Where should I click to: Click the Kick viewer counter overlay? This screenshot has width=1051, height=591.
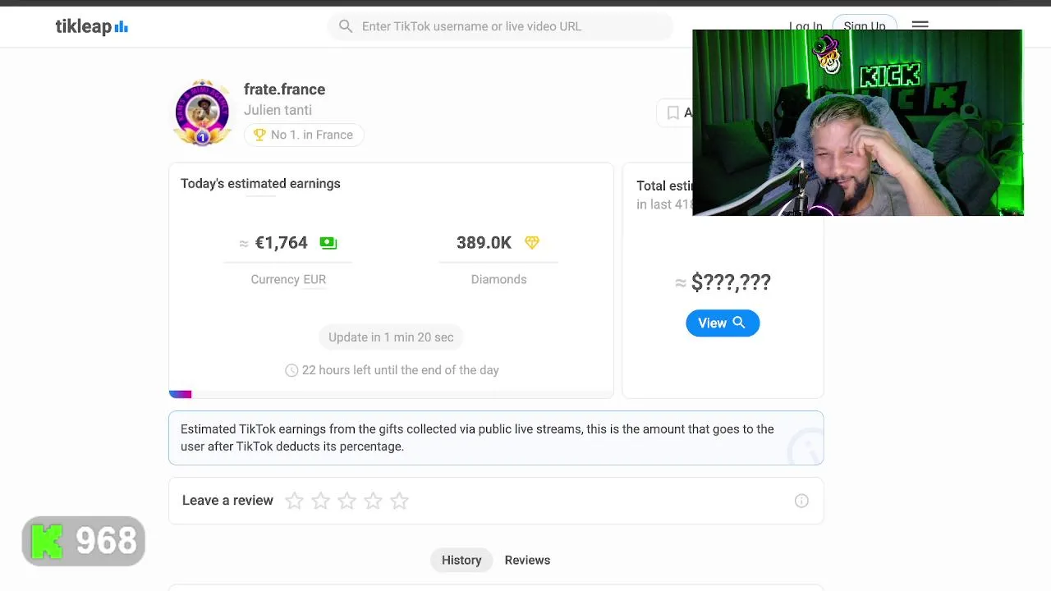pyautogui.click(x=84, y=541)
